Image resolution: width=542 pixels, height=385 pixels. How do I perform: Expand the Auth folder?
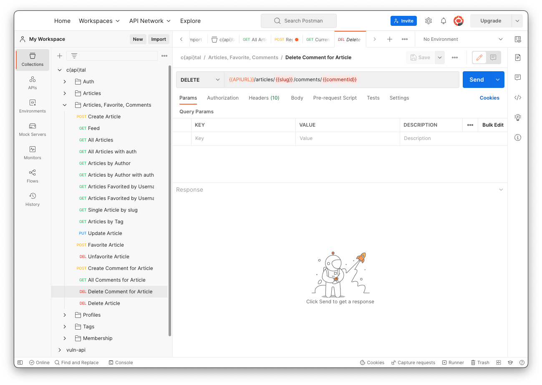(65, 82)
